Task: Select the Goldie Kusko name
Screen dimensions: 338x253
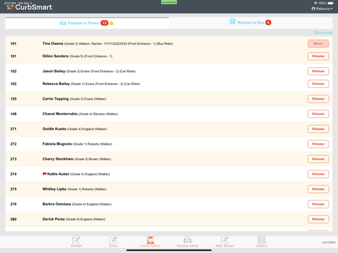Action: (x=54, y=129)
